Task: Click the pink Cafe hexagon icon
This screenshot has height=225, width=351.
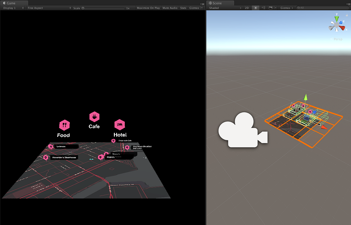Action: [x=94, y=117]
